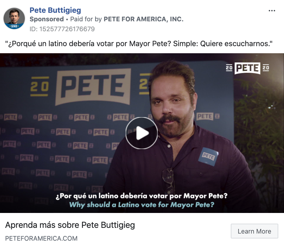The width and height of the screenshot is (284, 252).
Task: Click the large gold PETE banner logo
Action: (x=93, y=87)
